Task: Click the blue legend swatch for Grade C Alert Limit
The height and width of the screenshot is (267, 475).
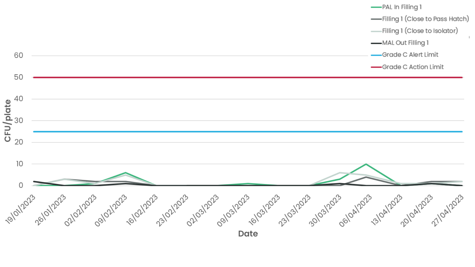Action: pyautogui.click(x=376, y=55)
